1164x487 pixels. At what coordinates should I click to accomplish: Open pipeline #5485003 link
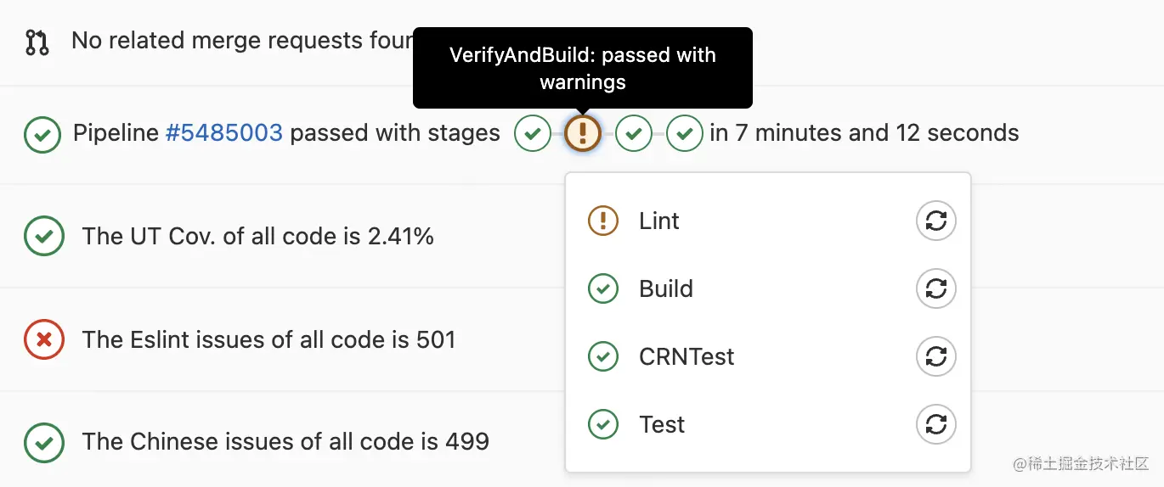pyautogui.click(x=224, y=133)
